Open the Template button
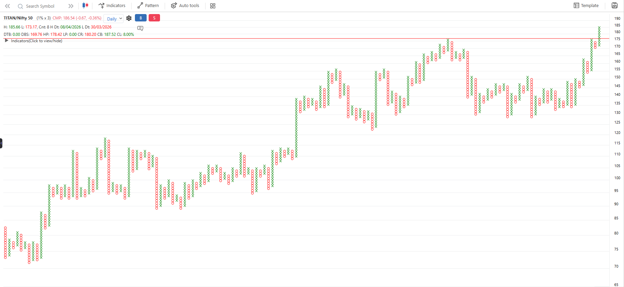This screenshot has height=287, width=624. pos(586,6)
